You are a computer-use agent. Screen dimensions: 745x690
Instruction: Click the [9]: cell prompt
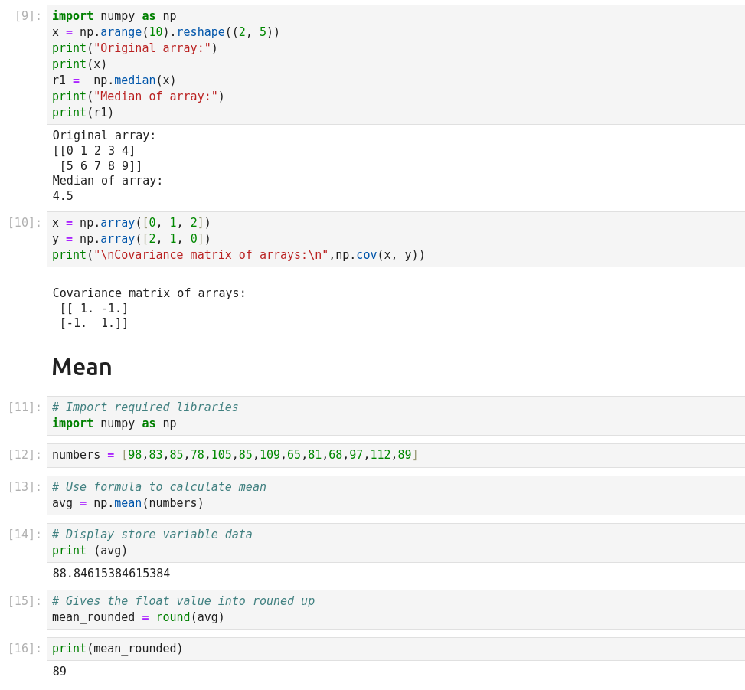28,16
